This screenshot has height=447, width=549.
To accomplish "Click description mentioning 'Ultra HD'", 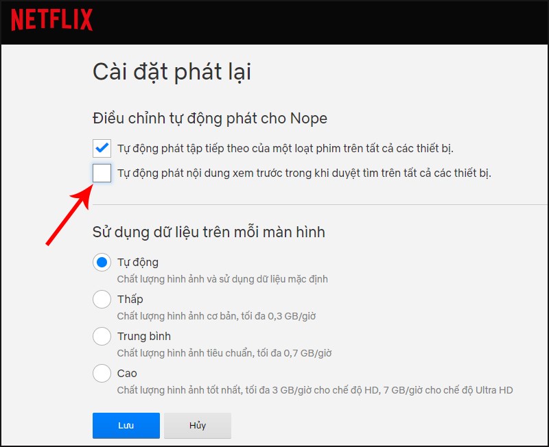I will 315,390.
